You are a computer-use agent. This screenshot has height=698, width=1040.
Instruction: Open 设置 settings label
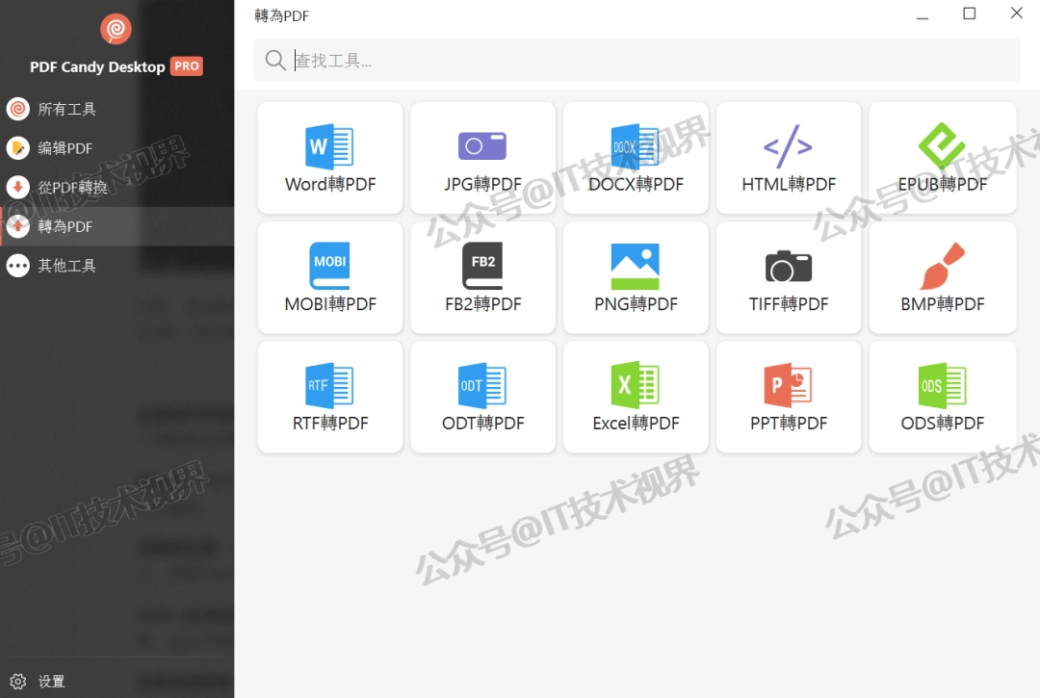tap(51, 682)
